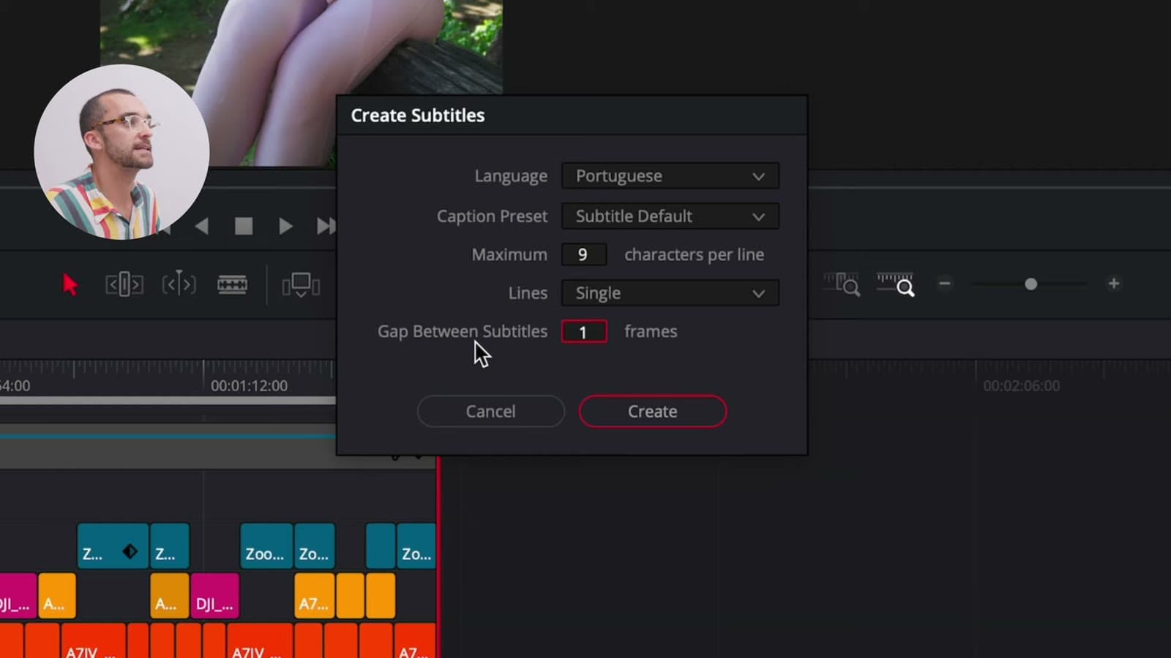Open the Caption Preset dropdown
Viewport: 1171px width, 658px height.
(x=670, y=216)
